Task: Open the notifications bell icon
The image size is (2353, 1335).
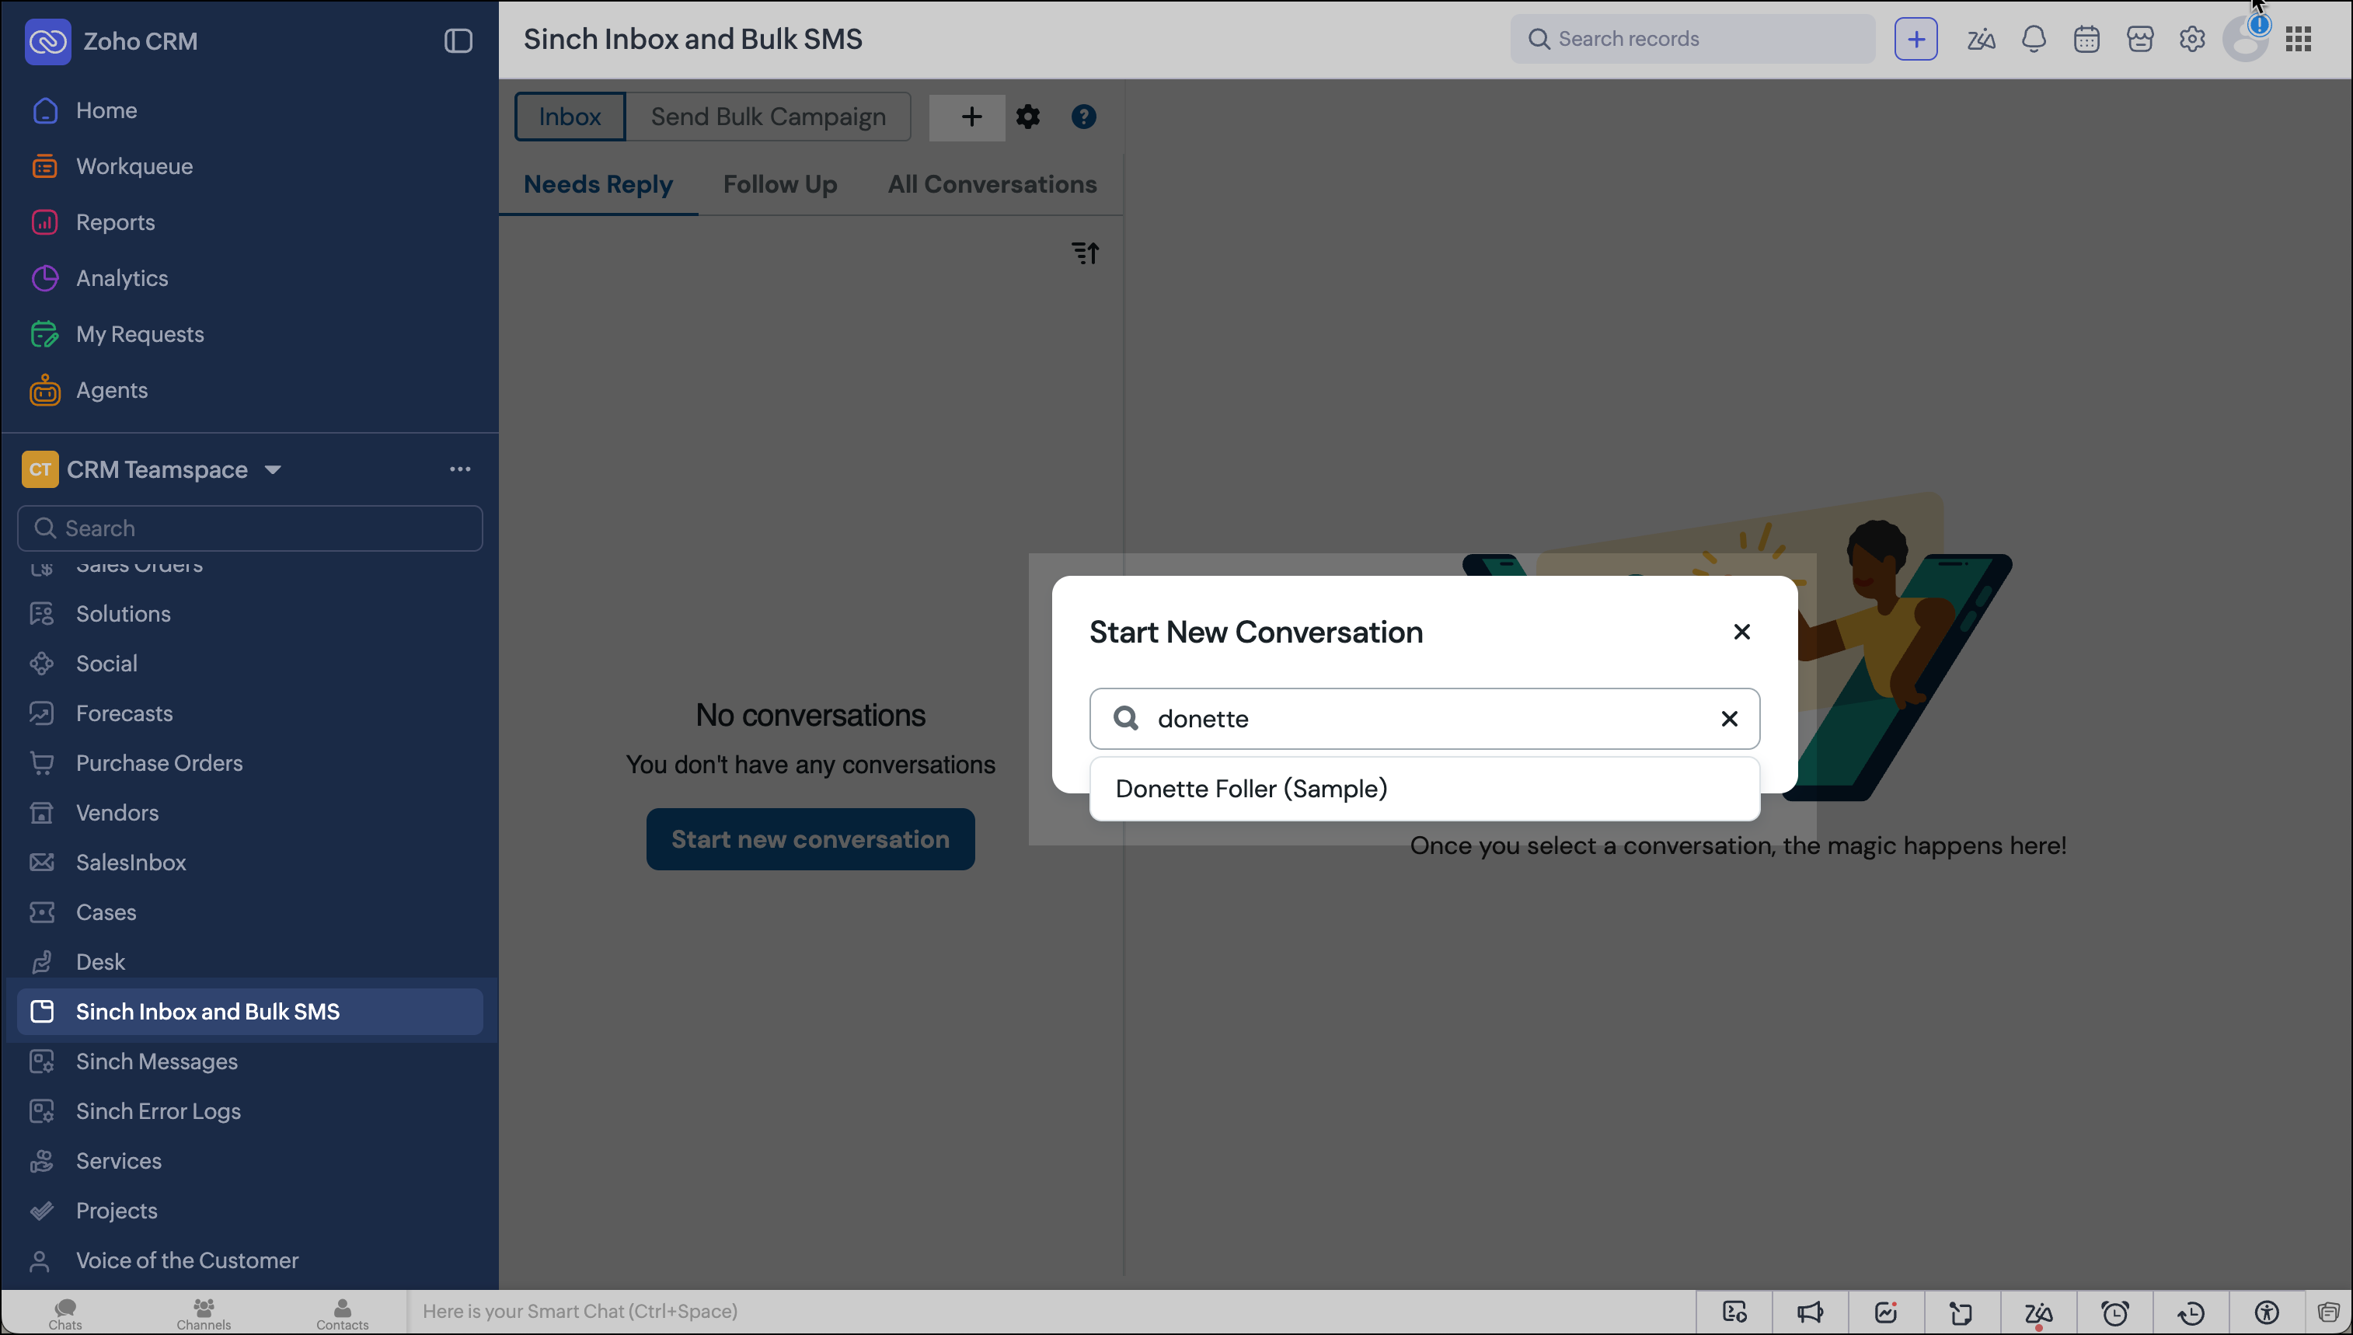Action: [2034, 40]
